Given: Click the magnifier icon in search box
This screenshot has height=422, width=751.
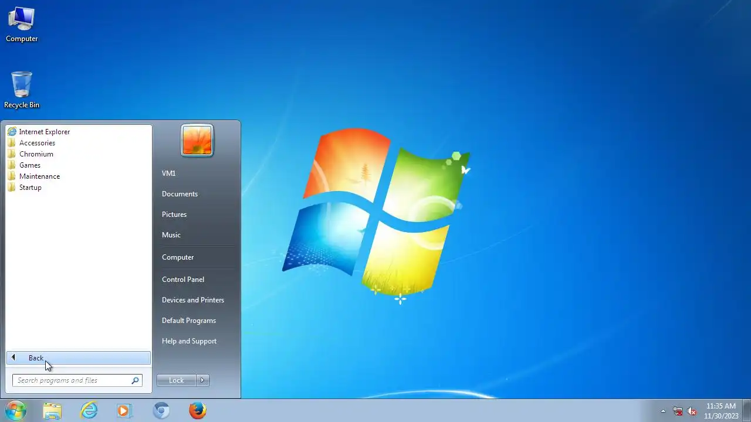Looking at the screenshot, I should point(136,380).
